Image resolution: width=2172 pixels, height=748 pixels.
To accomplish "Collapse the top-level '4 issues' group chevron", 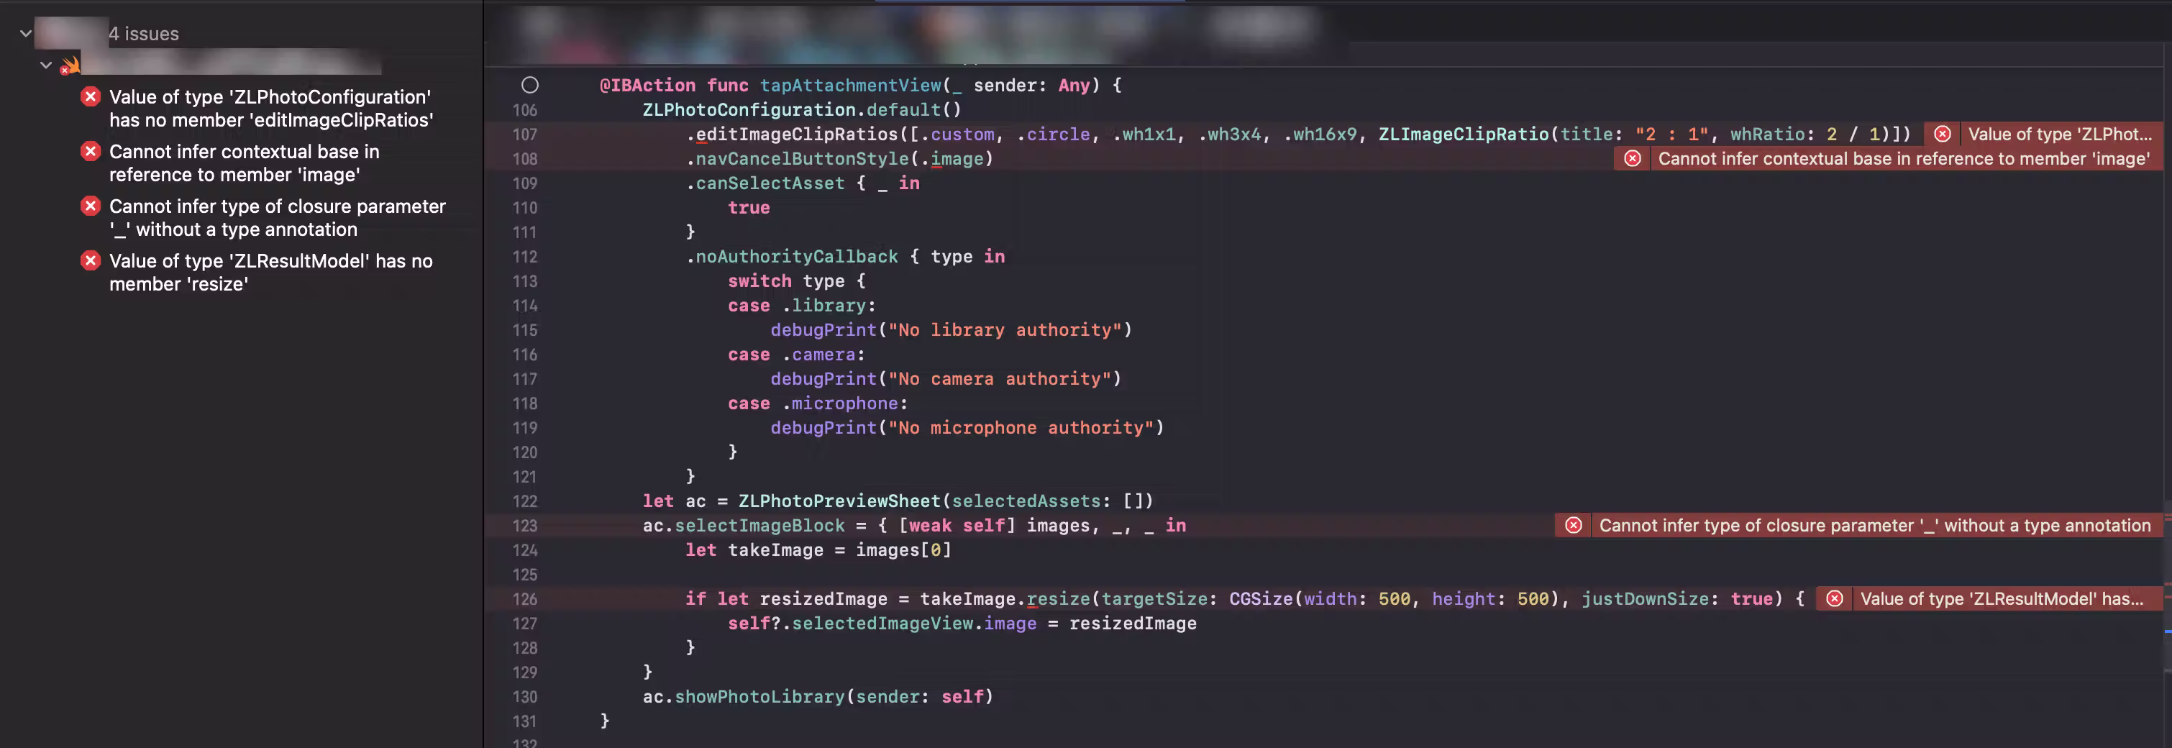I will [x=26, y=34].
